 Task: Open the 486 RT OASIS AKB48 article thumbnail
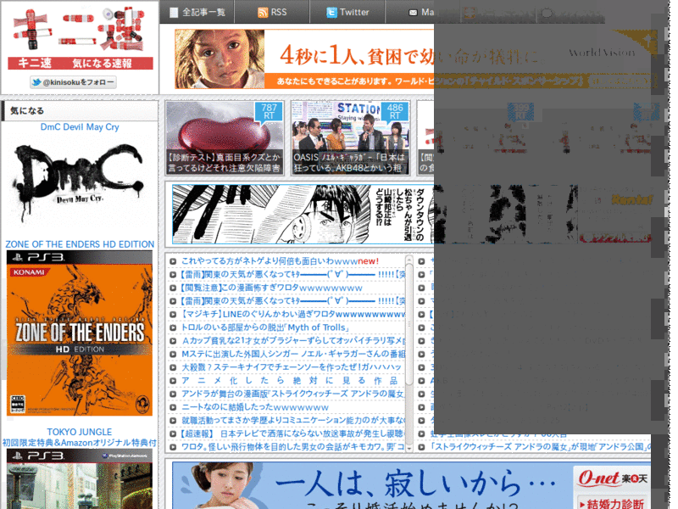tap(350, 137)
